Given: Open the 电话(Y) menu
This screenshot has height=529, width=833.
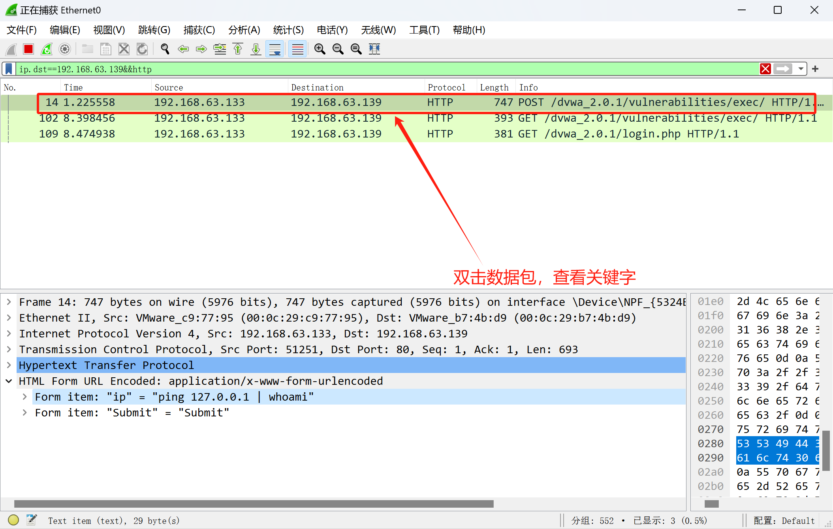Looking at the screenshot, I should point(332,30).
